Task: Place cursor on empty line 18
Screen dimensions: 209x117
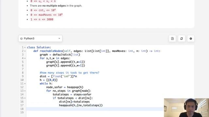Action: (95, 109)
